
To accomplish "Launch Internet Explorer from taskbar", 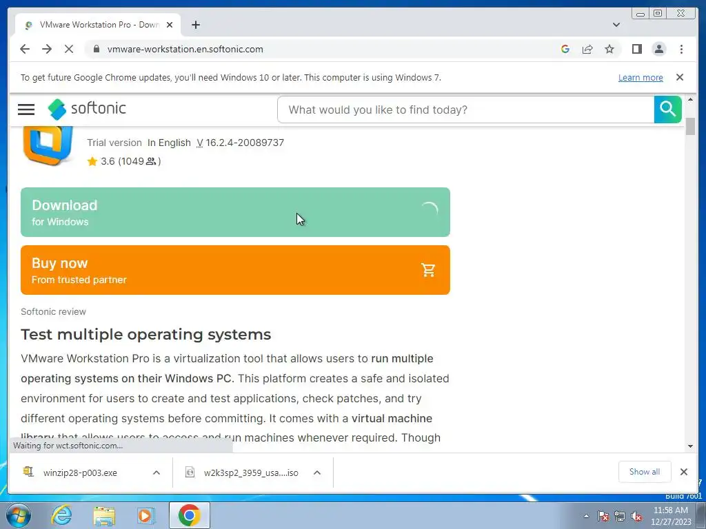I will [61, 515].
